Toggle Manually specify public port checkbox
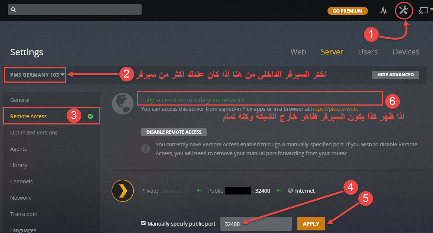This screenshot has width=433, height=233. pyautogui.click(x=143, y=223)
